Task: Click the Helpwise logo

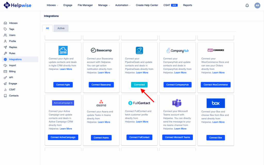Action: pos(18,5)
